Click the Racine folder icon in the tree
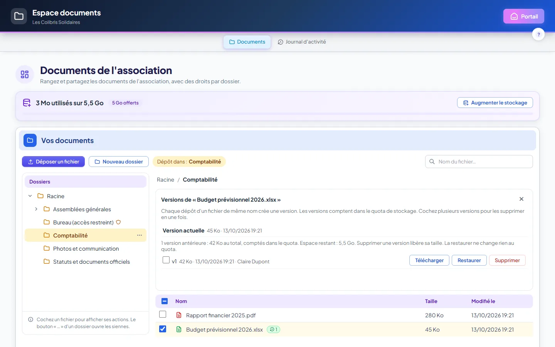The height and width of the screenshot is (347, 555). pos(40,196)
